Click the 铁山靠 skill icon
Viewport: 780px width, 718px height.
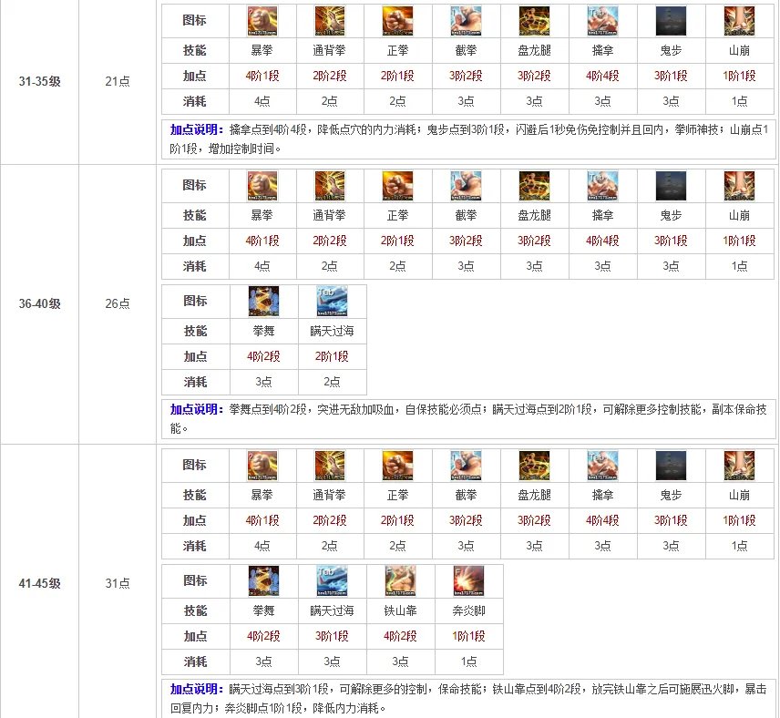tap(398, 581)
